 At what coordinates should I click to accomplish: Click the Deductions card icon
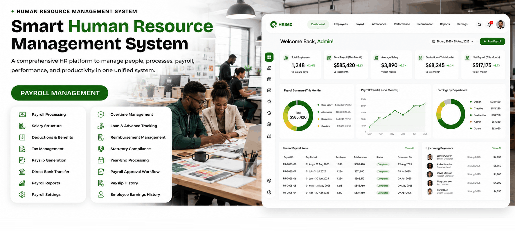421,58
